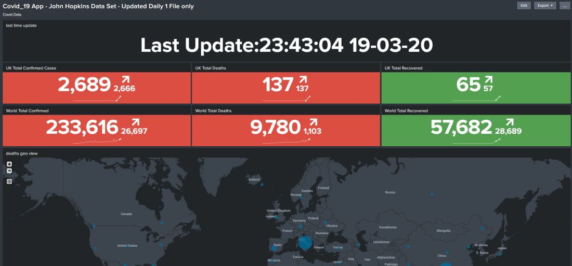Reset map to original position target icon

9,181
